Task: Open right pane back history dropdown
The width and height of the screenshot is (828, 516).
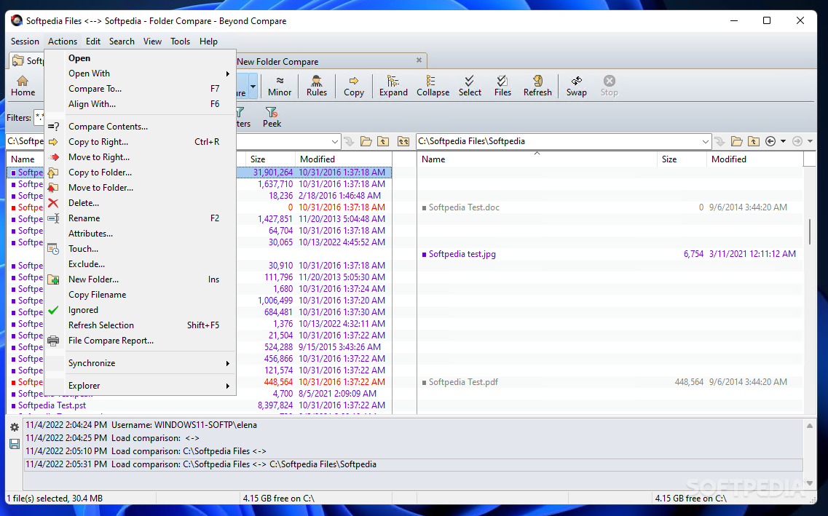Action: [783, 141]
